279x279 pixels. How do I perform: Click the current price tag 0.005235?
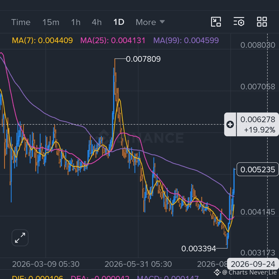(x=258, y=169)
